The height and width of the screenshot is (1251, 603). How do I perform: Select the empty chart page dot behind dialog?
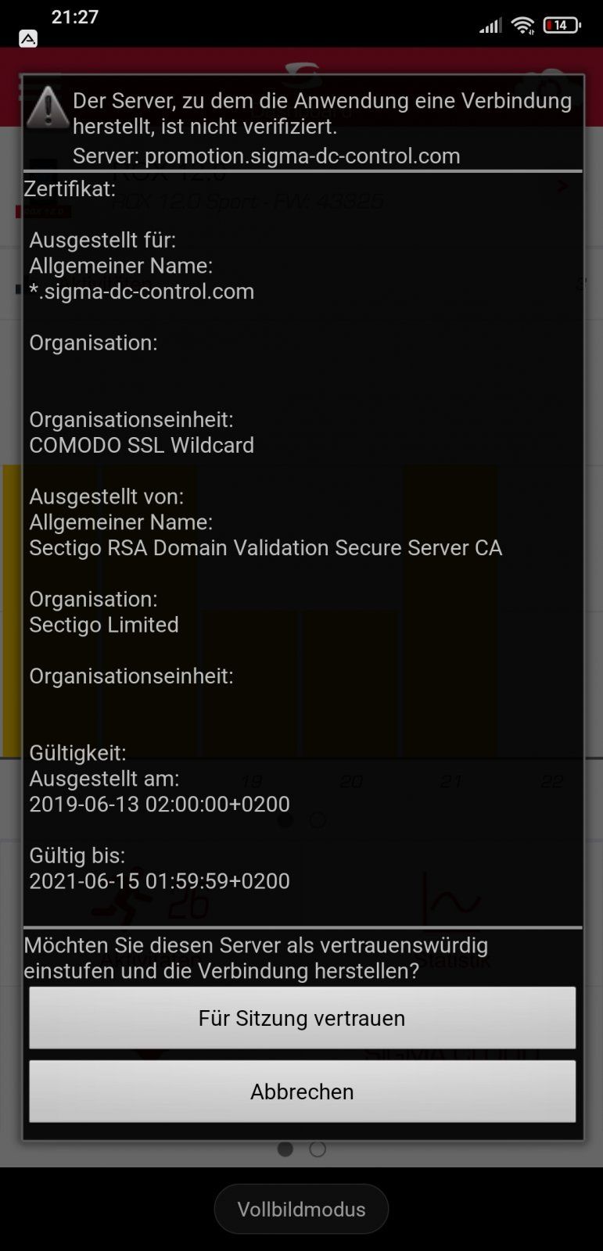click(x=318, y=820)
